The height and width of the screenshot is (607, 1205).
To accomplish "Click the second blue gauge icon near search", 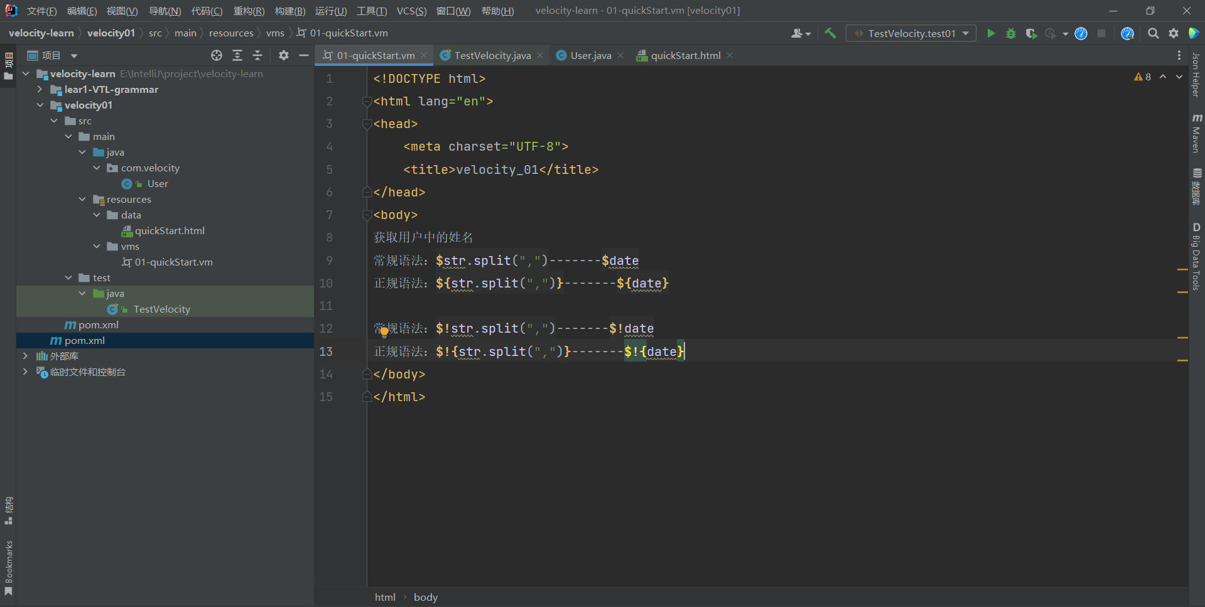I will click(1128, 33).
